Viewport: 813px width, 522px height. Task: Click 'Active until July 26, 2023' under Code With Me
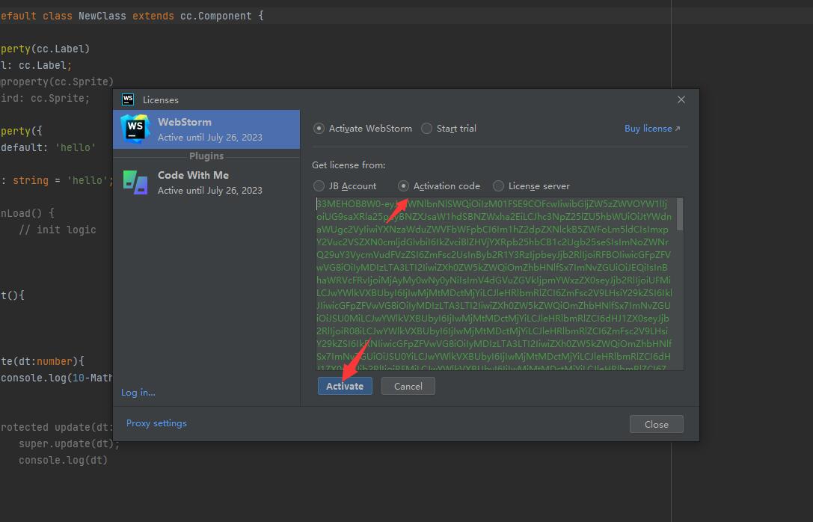(x=210, y=191)
